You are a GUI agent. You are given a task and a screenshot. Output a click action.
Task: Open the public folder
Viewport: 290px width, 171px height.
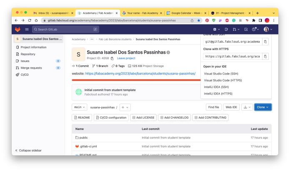point(82,138)
